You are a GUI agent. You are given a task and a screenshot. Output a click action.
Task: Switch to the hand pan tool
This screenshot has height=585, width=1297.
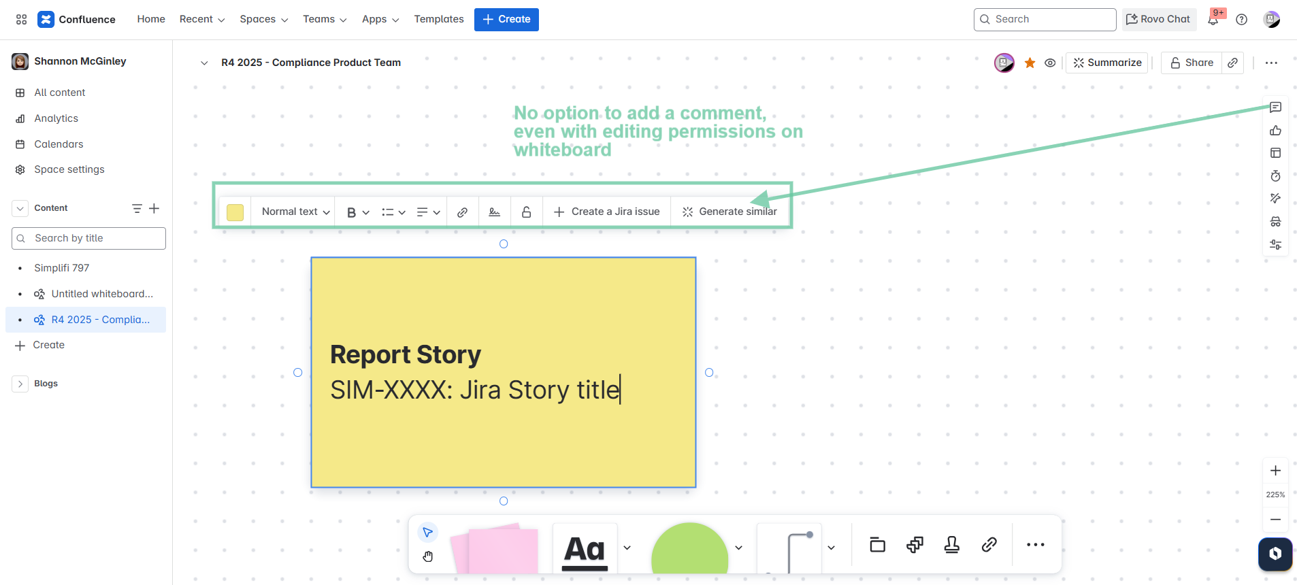427,556
